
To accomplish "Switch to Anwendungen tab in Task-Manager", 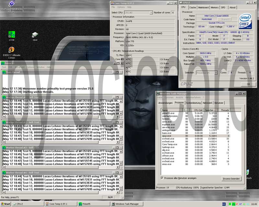I will pos(165,103).
